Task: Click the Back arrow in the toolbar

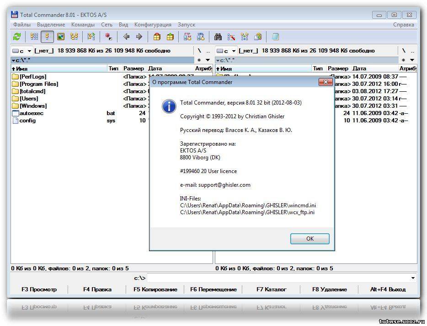Action: tap(127, 37)
